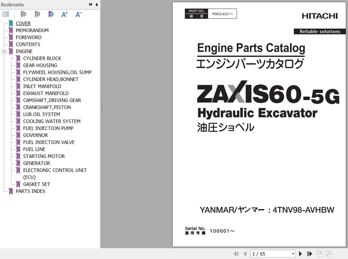Image resolution: width=348 pixels, height=259 pixels.
Task: Select the ENGINE bookmark
Action: 24,51
